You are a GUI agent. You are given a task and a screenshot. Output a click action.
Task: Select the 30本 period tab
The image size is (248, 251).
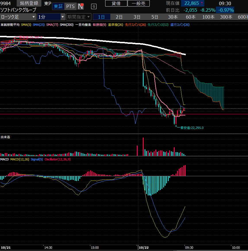pyautogui.click(x=173, y=17)
